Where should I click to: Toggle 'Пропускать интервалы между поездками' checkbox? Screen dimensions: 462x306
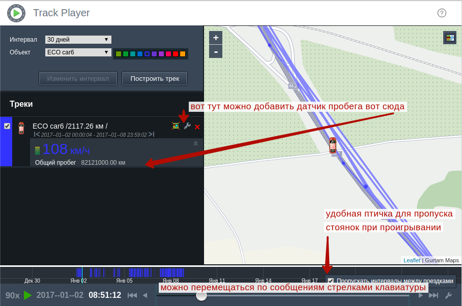pyautogui.click(x=331, y=281)
